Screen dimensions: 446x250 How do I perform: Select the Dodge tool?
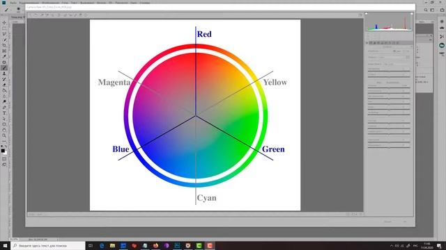click(x=4, y=102)
